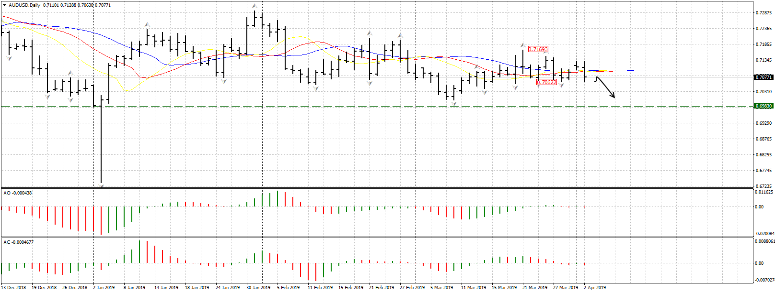Select the red 0.71693 price label

[538, 49]
